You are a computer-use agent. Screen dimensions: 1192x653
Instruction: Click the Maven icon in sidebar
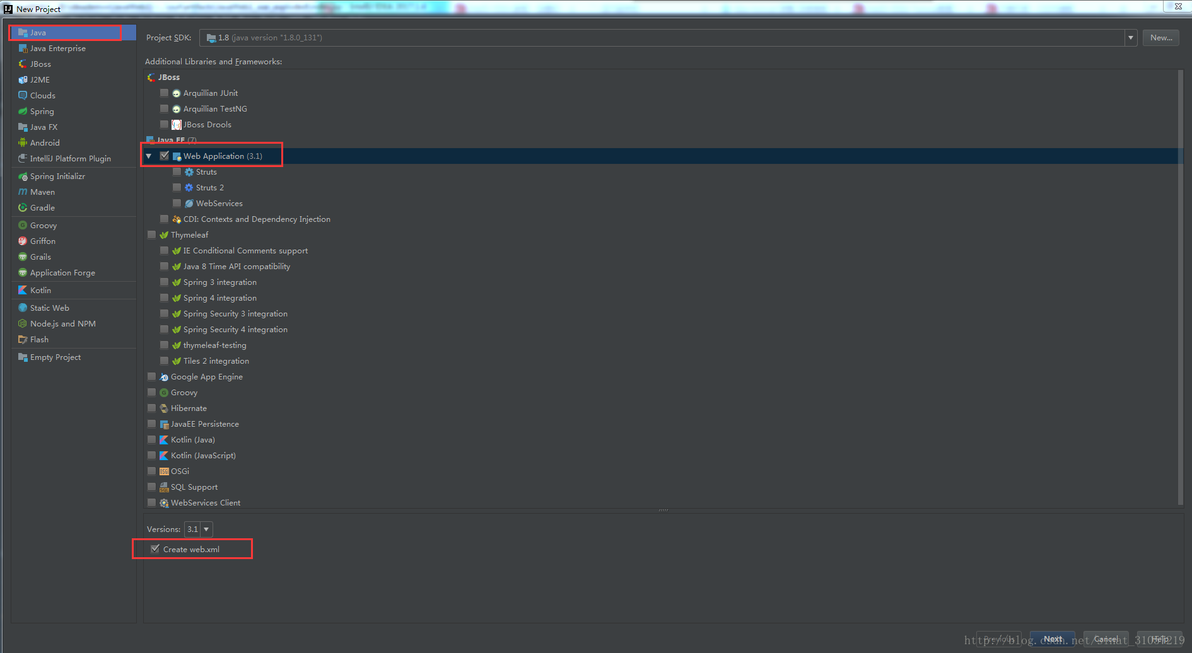click(23, 192)
